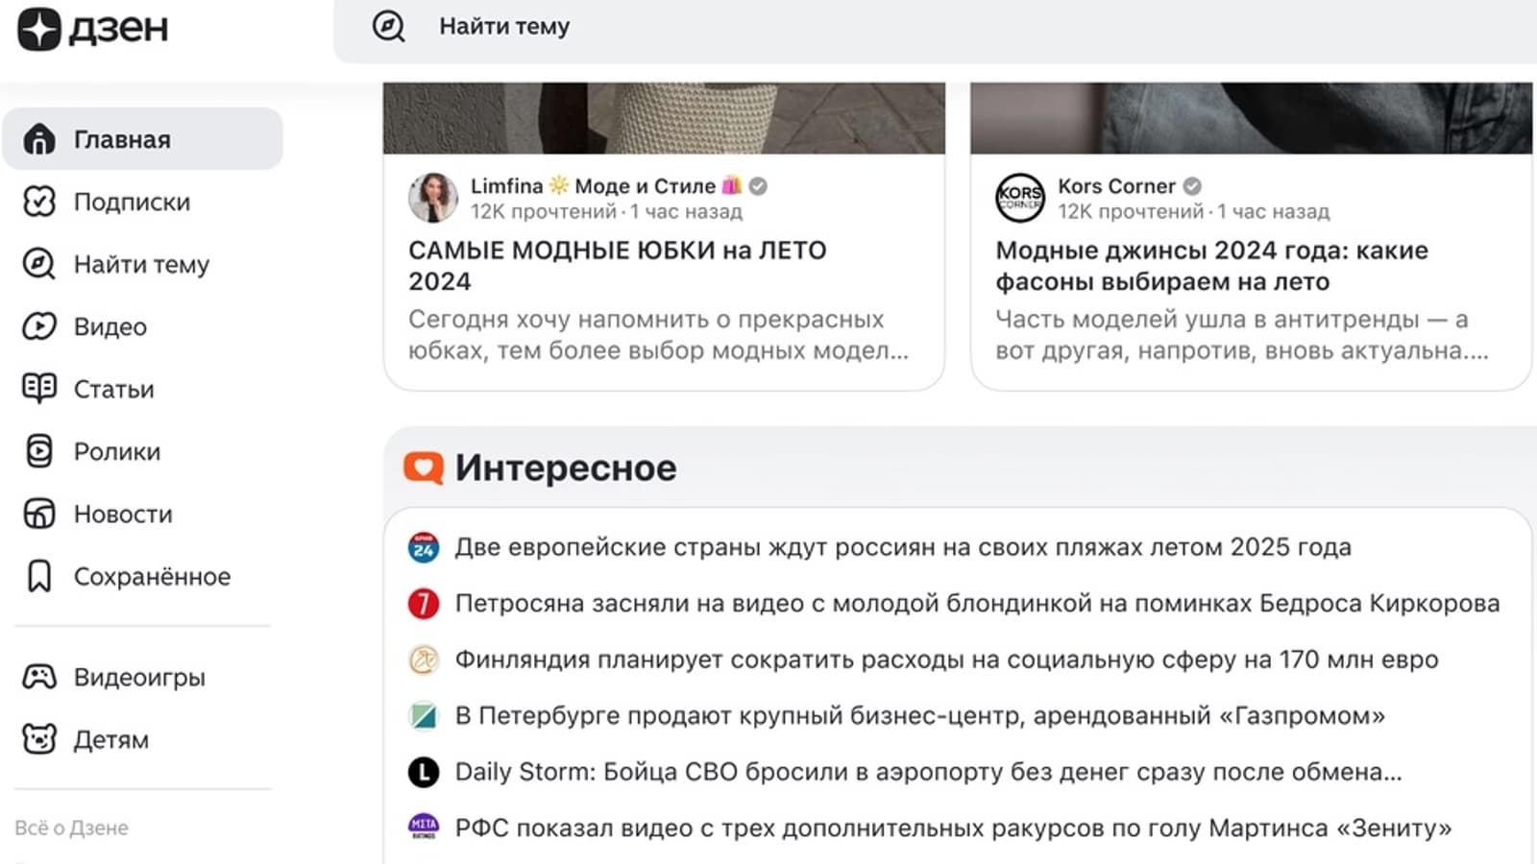Click source icon beside Финляндия headline
This screenshot has height=864, width=1537.
pos(424,660)
